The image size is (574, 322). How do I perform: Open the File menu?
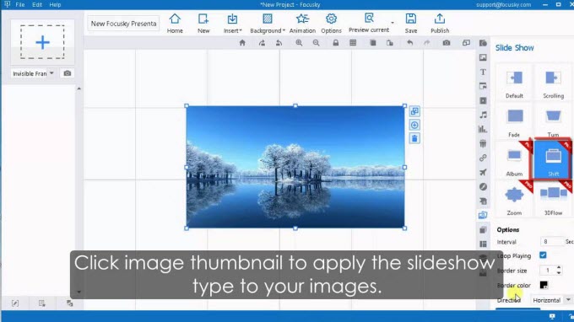(x=19, y=5)
